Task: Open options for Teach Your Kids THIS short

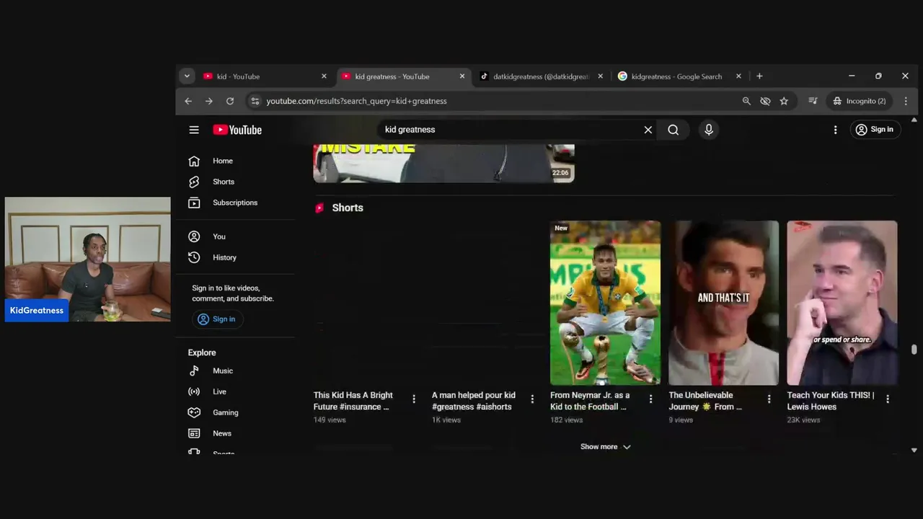Action: coord(888,399)
